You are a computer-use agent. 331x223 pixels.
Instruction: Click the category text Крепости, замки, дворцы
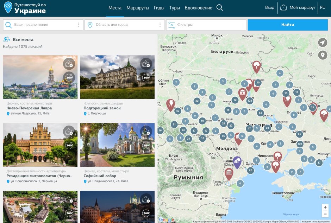click(x=104, y=103)
